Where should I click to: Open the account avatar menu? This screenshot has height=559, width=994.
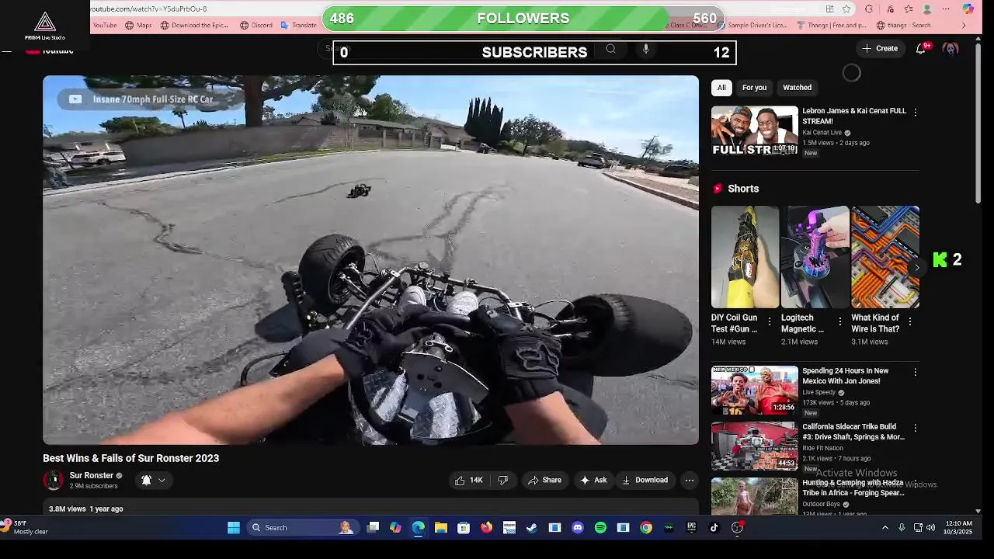(951, 48)
